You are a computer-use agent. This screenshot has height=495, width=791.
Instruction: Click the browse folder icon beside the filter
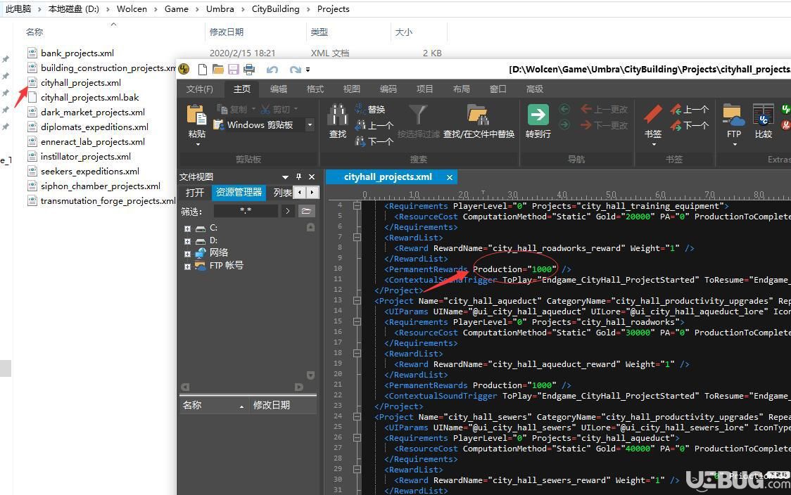pos(306,211)
